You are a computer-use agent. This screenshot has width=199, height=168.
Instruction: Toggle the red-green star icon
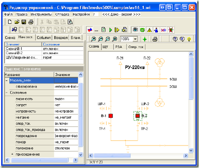(171, 30)
